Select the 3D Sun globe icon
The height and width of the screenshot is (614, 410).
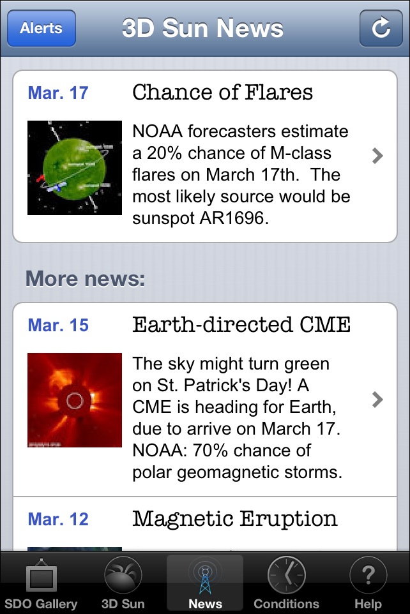click(x=123, y=575)
